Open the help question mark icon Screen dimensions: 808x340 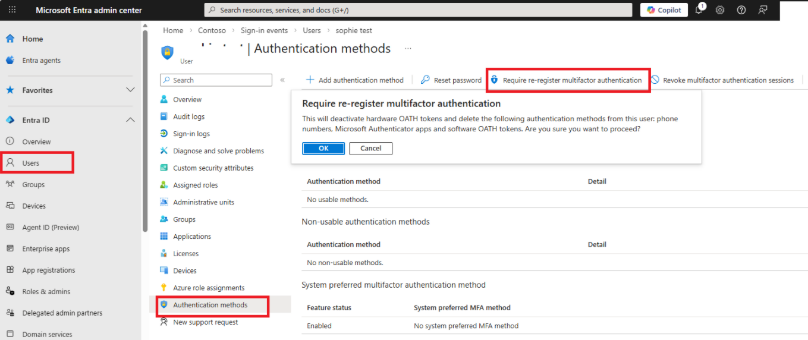[741, 10]
